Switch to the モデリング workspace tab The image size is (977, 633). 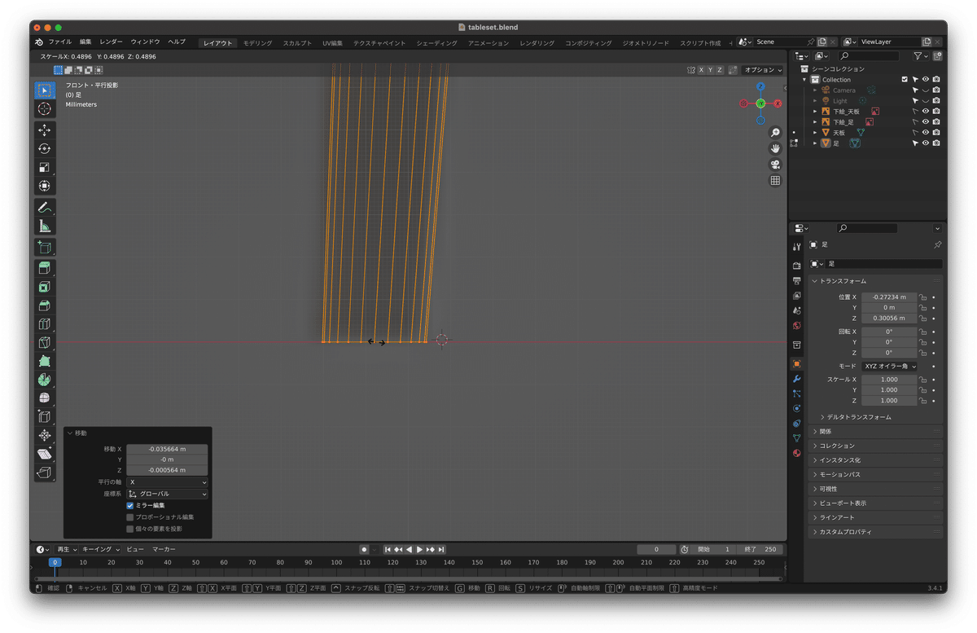click(x=258, y=42)
